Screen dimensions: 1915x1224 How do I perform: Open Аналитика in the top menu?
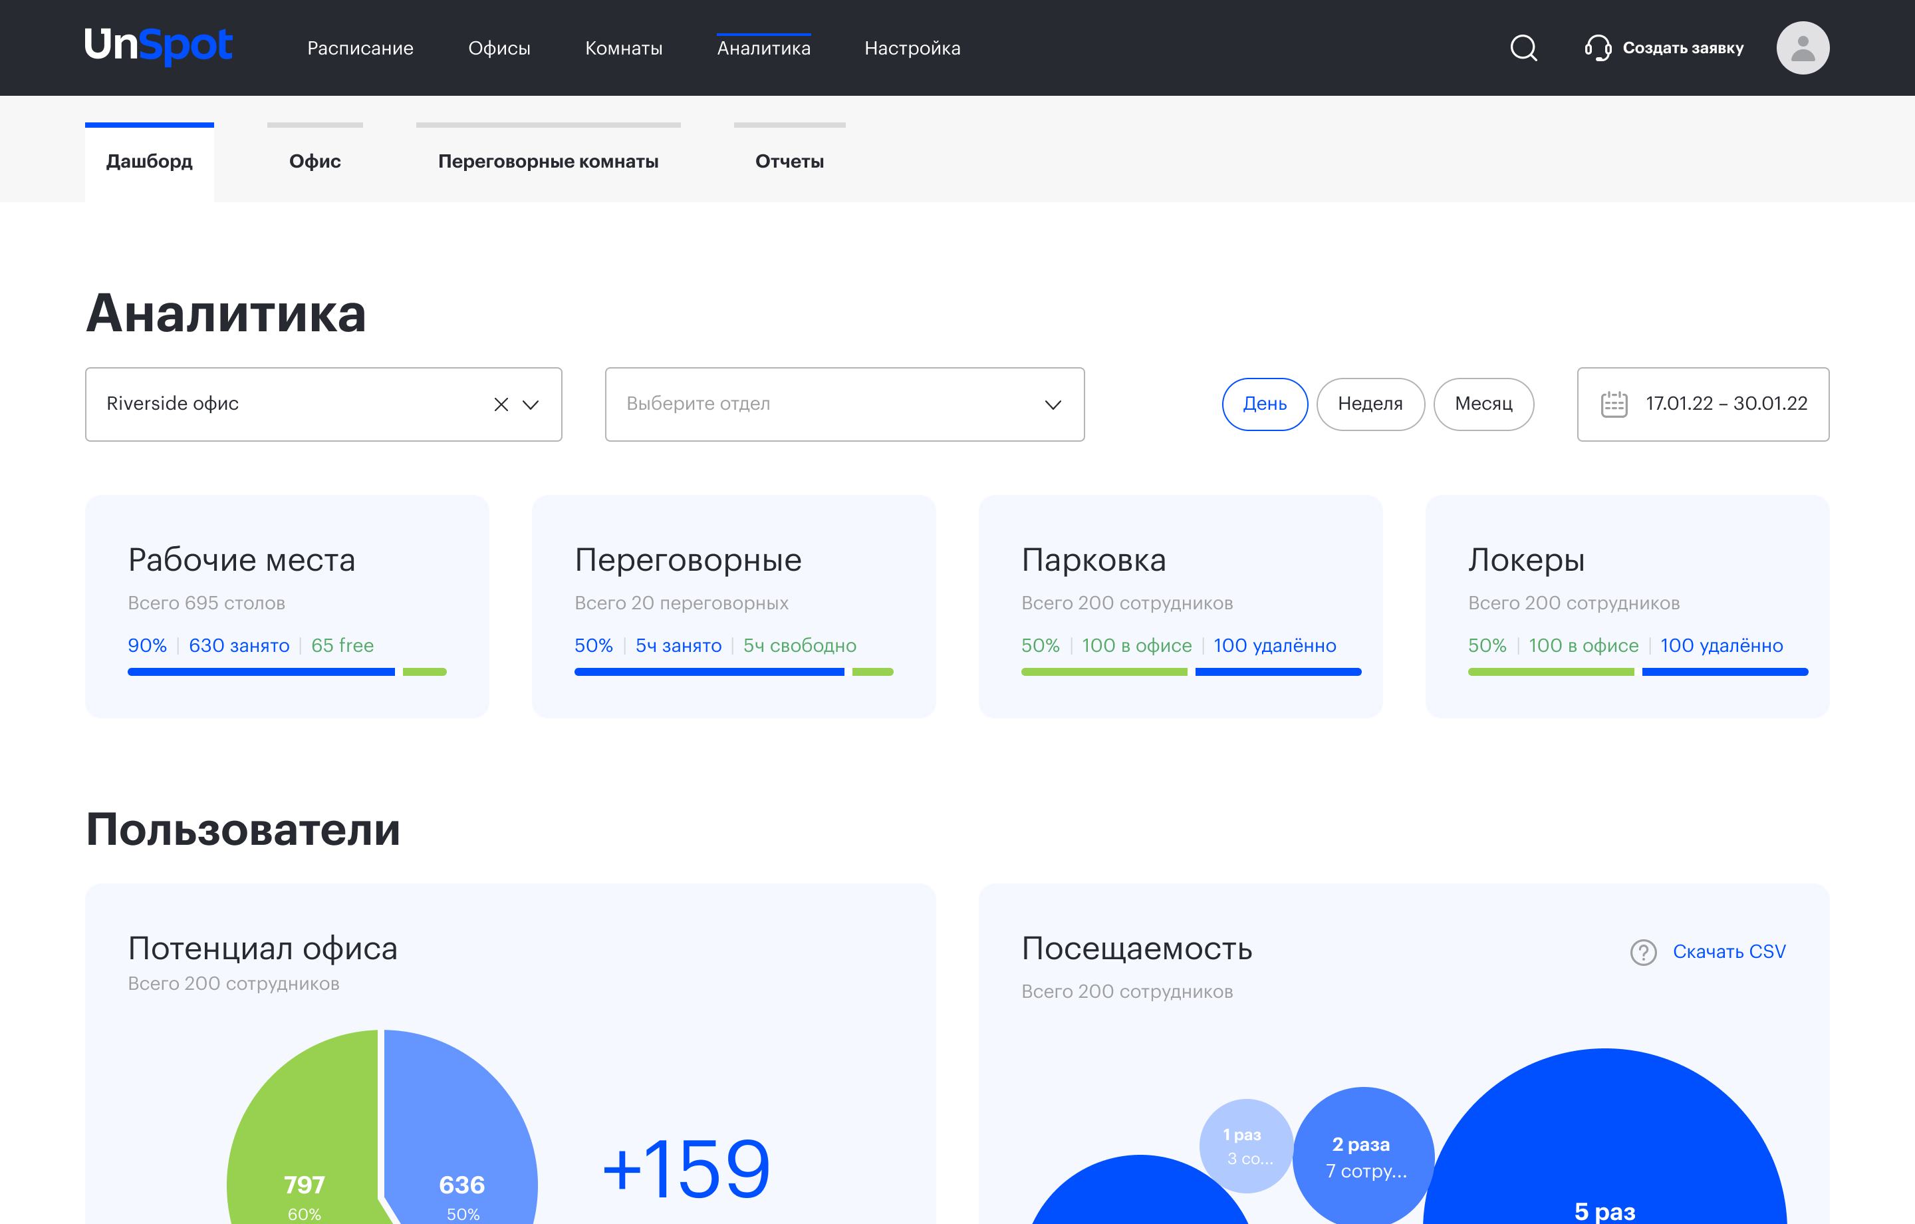click(x=763, y=49)
